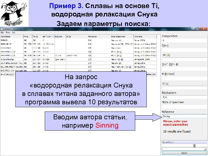Select the '2 — 40' Qm cell
The image size is (208, 156).
(x=48, y=67)
